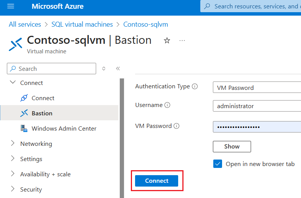
Task: Expand the Settings section
Action: 13,159
